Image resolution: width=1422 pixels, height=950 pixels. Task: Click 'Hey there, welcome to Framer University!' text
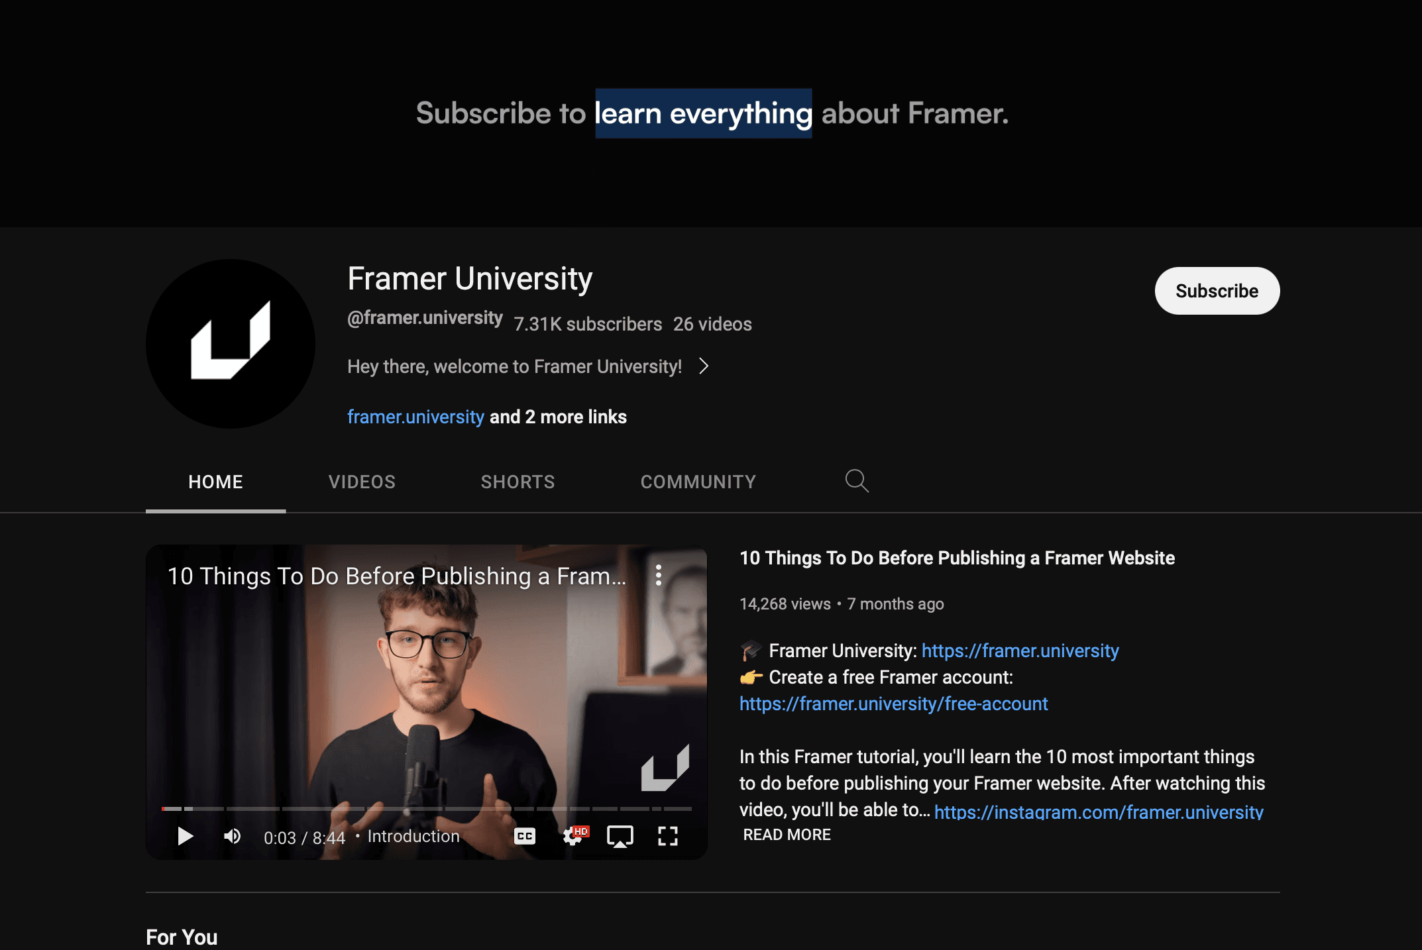click(x=514, y=366)
